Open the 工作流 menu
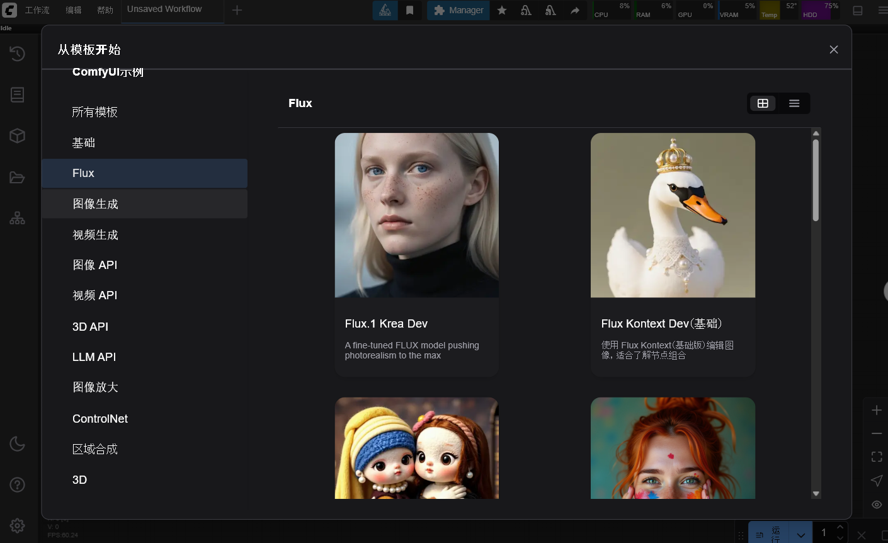The height and width of the screenshot is (543, 888). pos(37,10)
